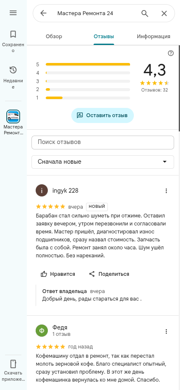Click the Недавние sidebar label
Screen dimensions: 180x390
pos(13,84)
